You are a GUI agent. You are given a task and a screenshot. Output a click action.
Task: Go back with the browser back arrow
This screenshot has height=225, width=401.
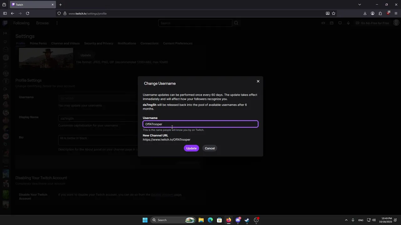pyautogui.click(x=13, y=13)
